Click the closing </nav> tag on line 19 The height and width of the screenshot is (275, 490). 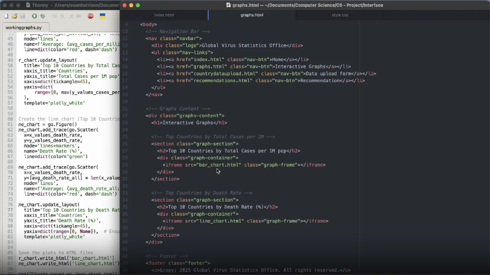coord(154,95)
